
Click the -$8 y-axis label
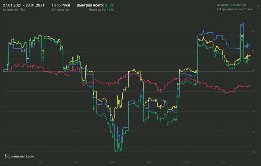(x=254, y=152)
